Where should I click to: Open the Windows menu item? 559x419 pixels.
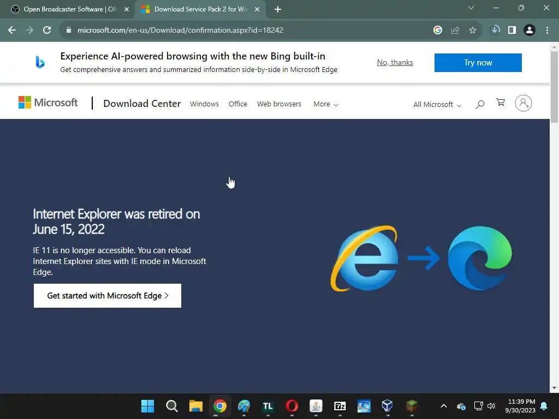(204, 104)
